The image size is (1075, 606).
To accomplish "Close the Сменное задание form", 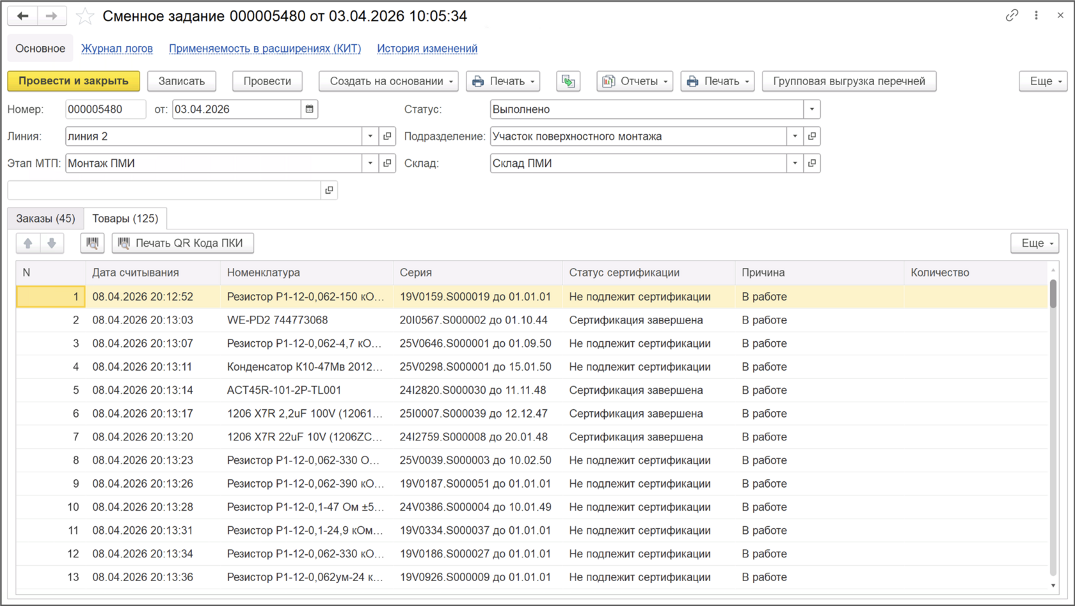I will [x=1060, y=15].
